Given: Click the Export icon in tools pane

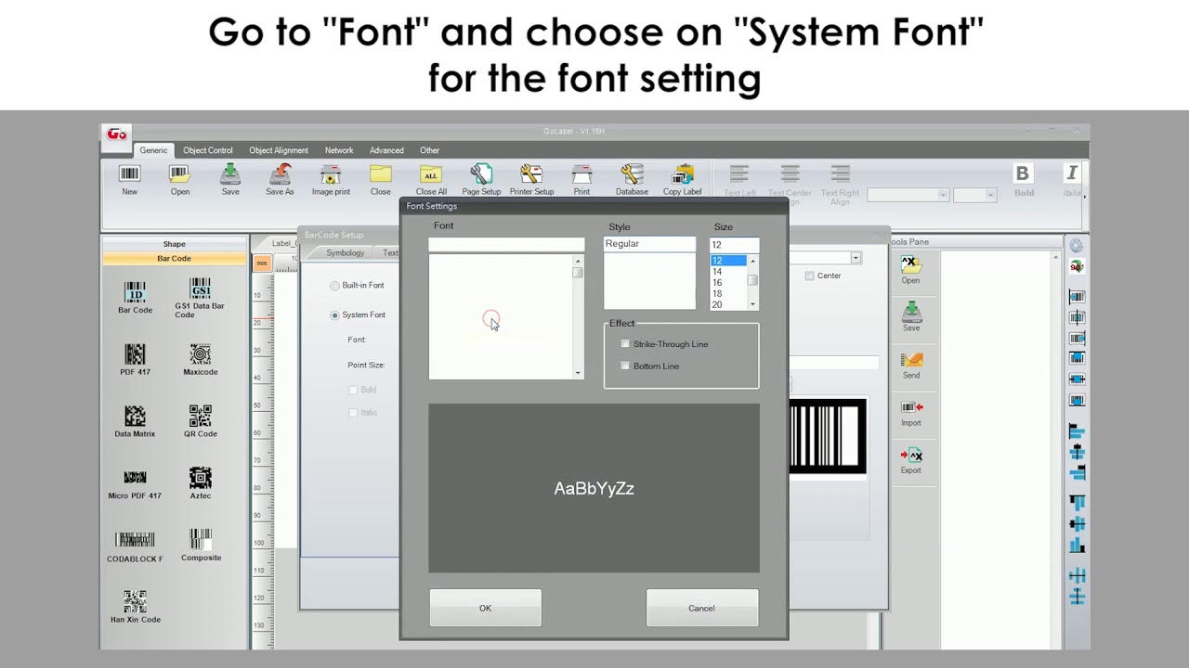Looking at the screenshot, I should (x=911, y=455).
